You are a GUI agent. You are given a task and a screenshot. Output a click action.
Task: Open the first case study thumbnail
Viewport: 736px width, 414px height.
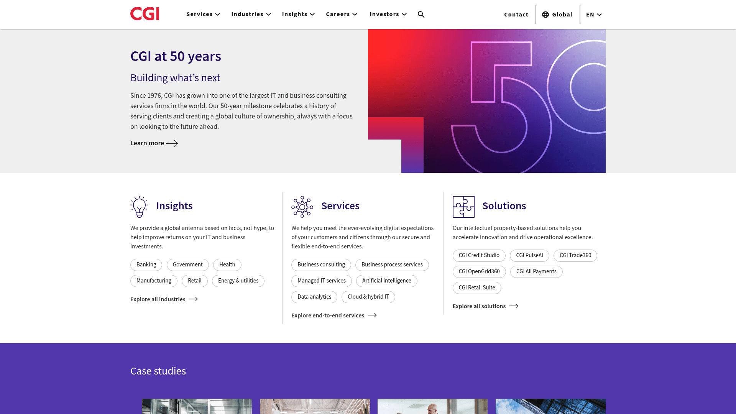196,406
